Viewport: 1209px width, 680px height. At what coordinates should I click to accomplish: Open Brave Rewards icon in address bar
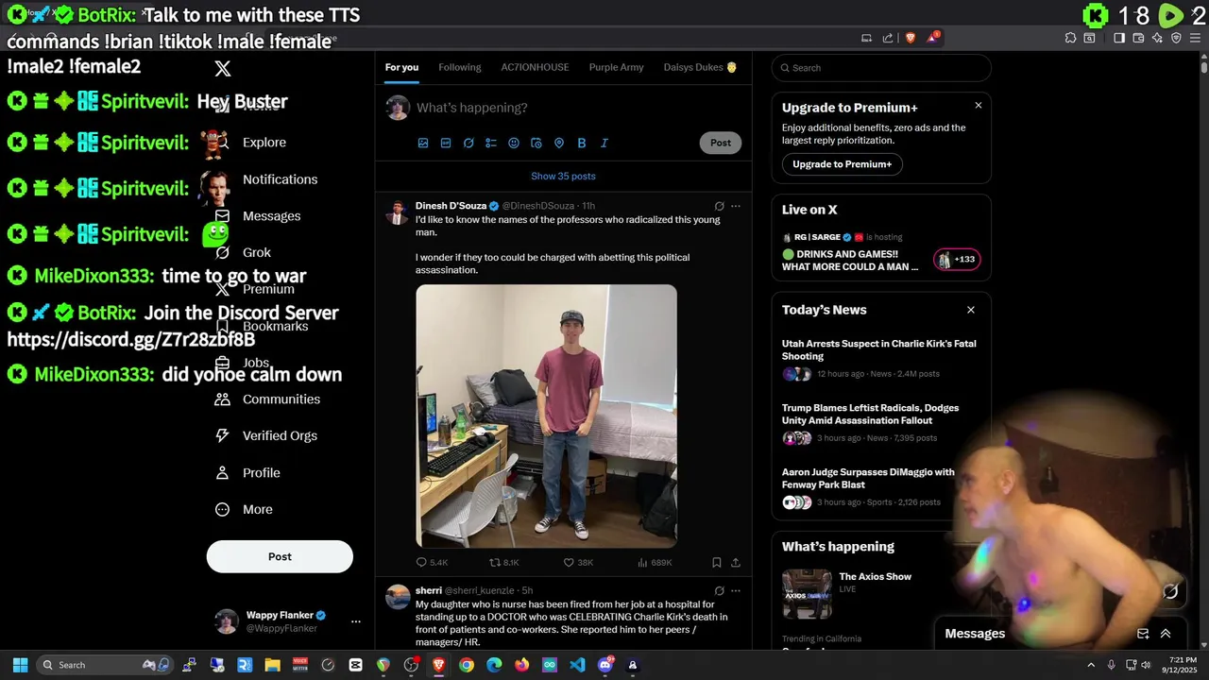point(933,38)
